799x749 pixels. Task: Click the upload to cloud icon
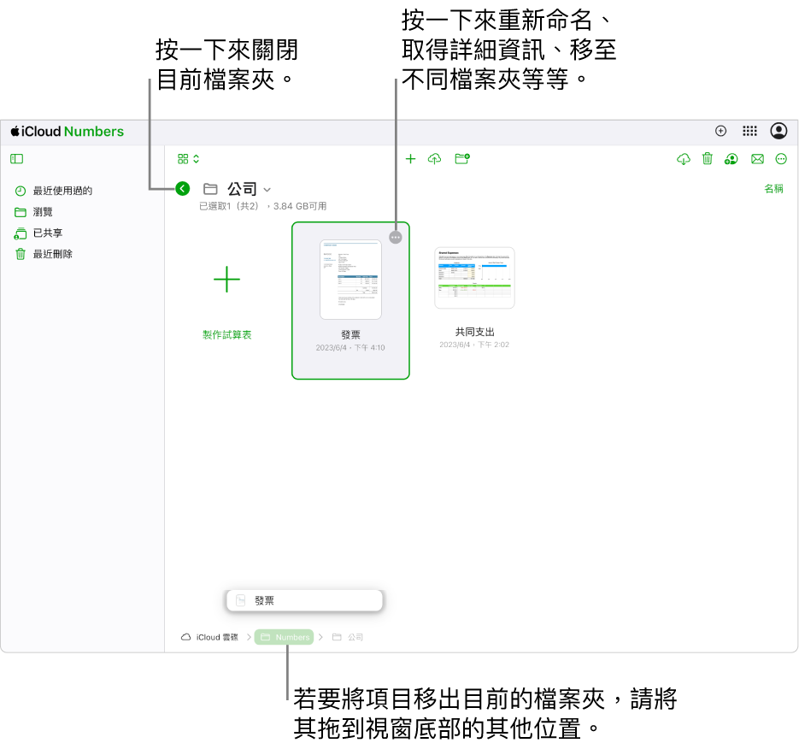[435, 159]
